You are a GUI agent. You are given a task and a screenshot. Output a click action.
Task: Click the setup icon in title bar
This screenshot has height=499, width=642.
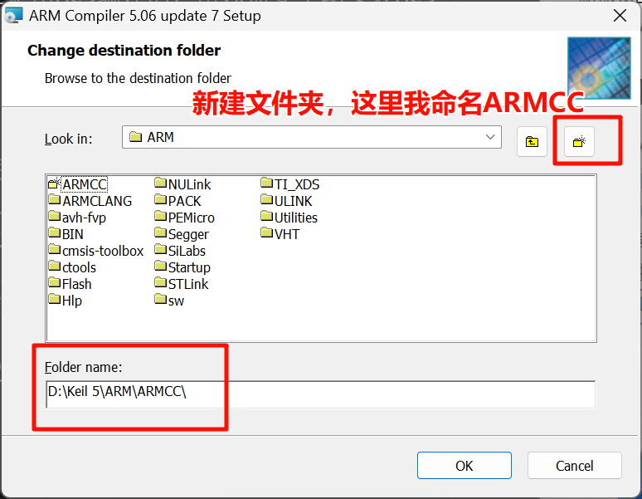click(x=13, y=16)
